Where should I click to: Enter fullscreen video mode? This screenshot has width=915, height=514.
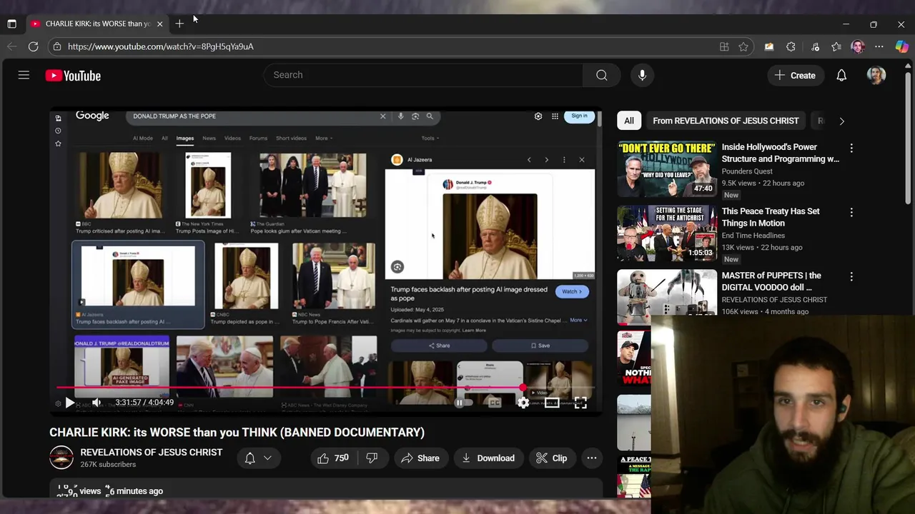click(x=580, y=403)
